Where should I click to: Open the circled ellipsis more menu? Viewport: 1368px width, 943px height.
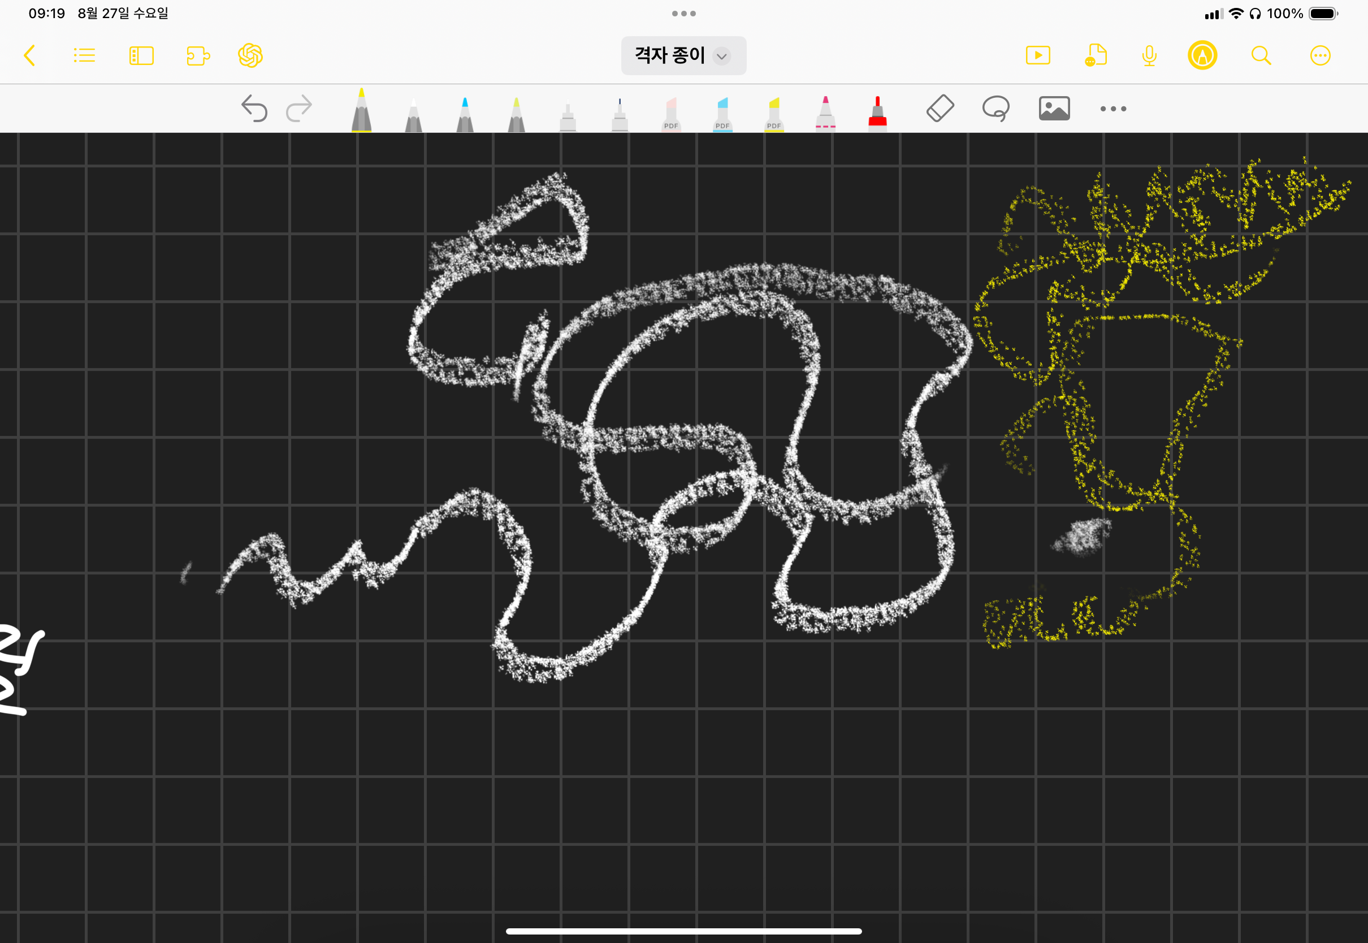click(1320, 55)
